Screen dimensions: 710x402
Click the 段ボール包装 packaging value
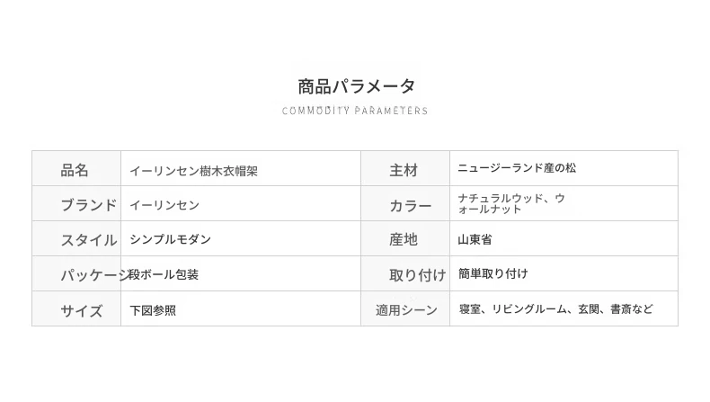tap(164, 274)
